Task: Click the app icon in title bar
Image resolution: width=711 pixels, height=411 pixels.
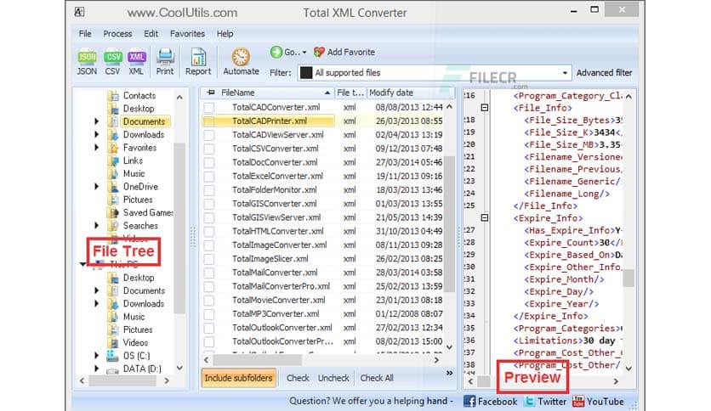Action: click(79, 12)
